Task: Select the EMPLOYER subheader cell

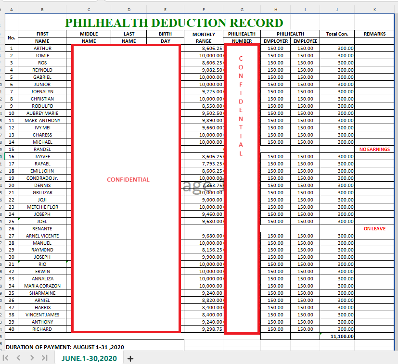Action: click(275, 41)
